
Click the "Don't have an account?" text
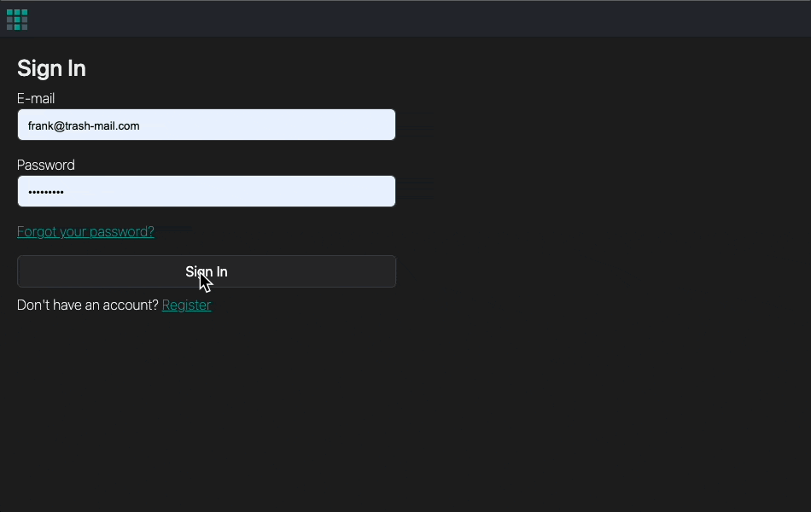87,305
